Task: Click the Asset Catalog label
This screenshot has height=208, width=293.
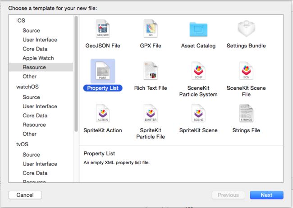Action: (198, 46)
